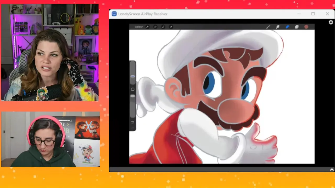
Task: Open the Adjustments magic wand menu
Action: click(155, 27)
